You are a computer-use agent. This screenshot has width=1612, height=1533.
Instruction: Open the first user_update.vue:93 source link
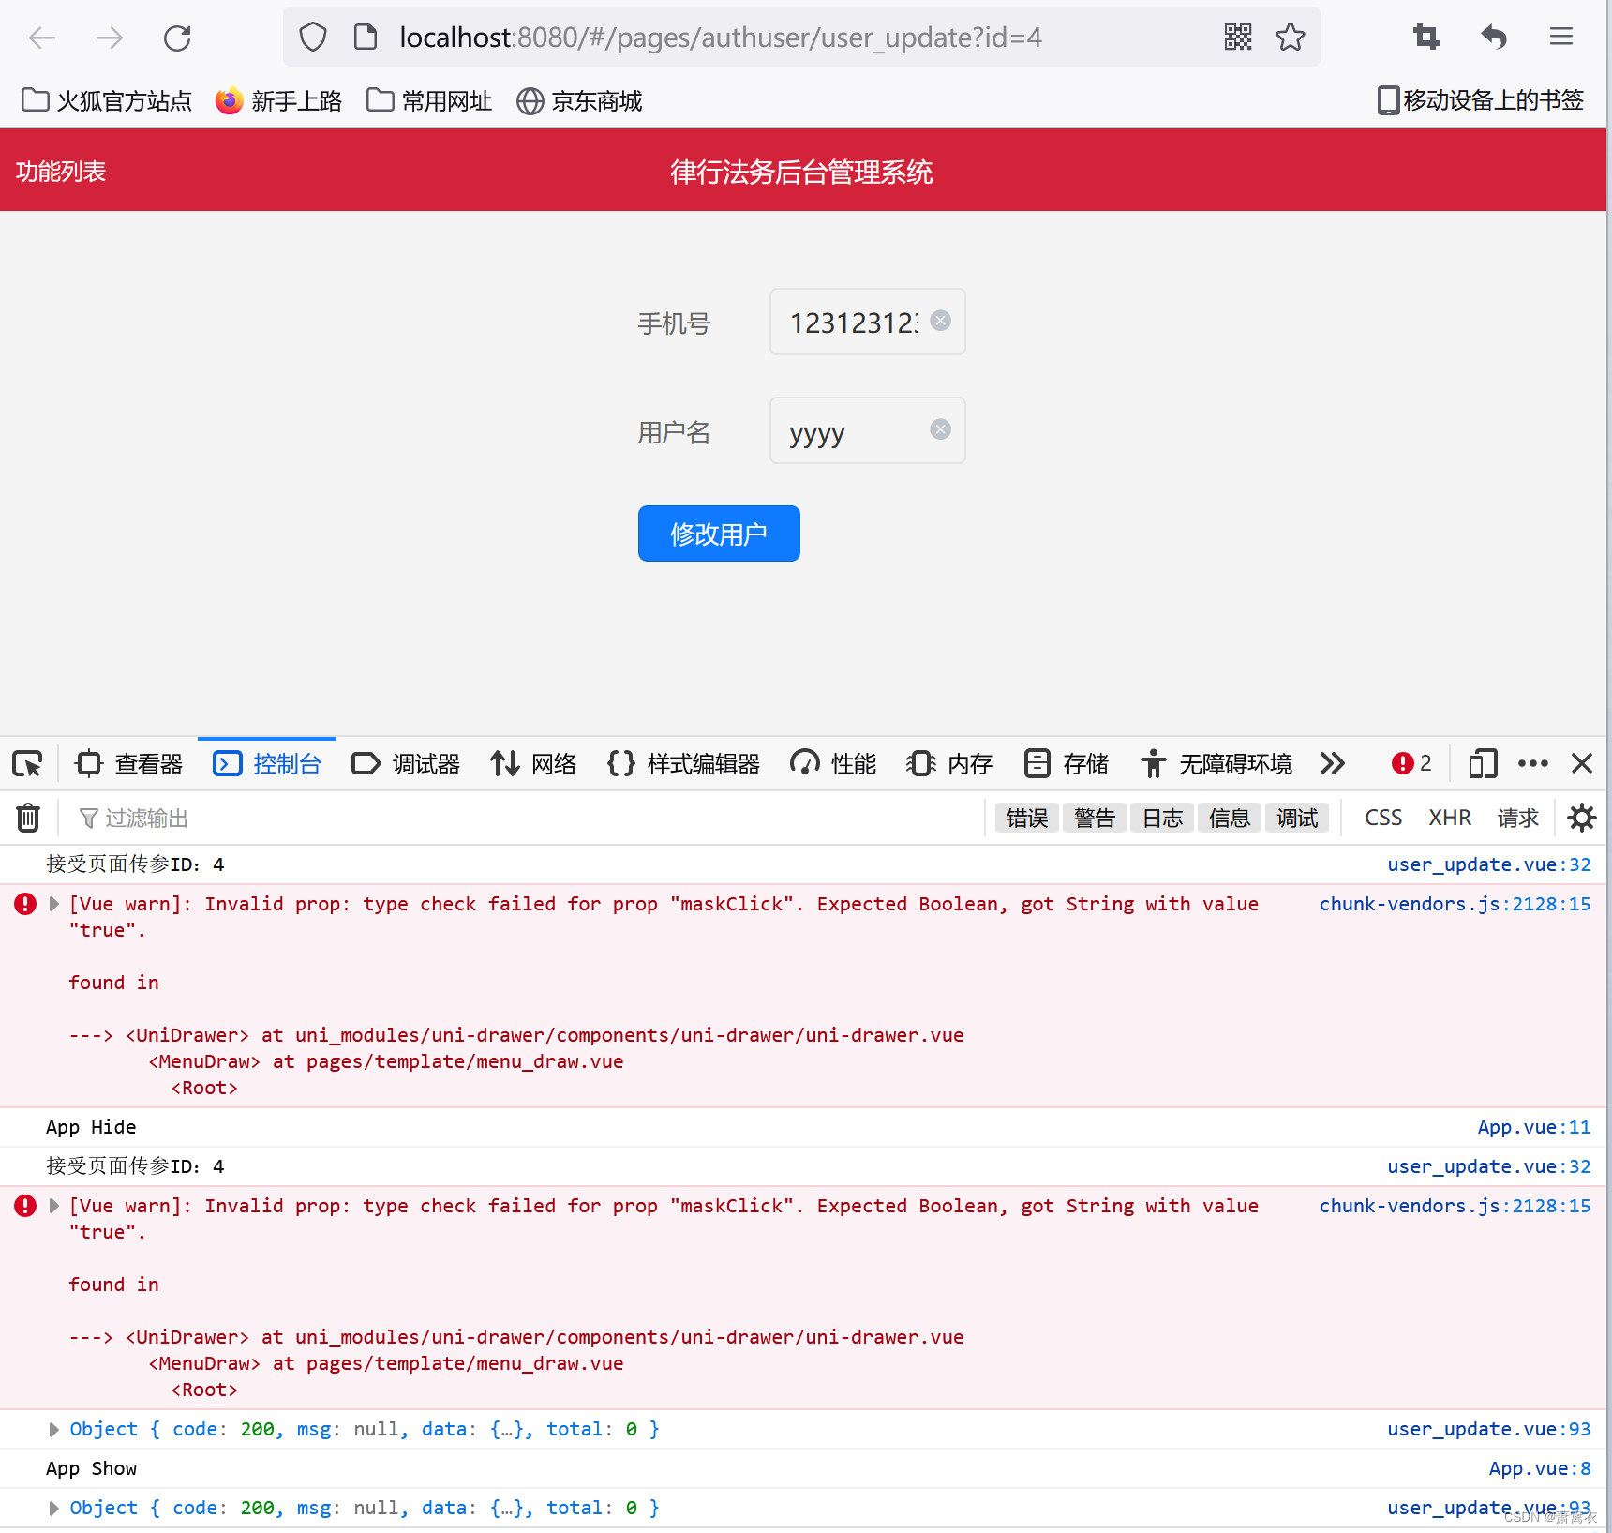pos(1489,1429)
